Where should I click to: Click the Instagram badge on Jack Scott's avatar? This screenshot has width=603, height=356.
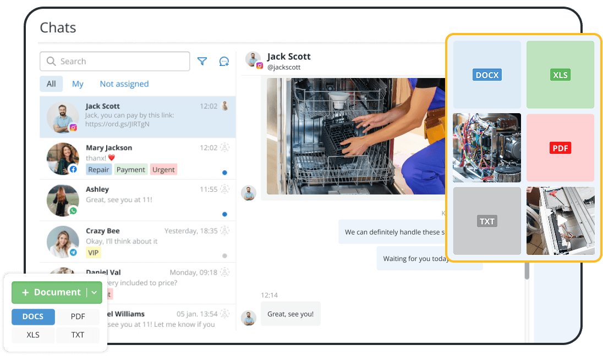(x=73, y=127)
